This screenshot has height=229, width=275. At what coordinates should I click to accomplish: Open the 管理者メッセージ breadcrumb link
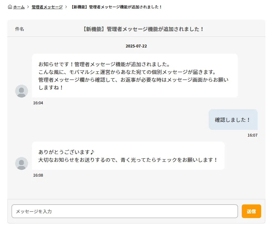coord(47,7)
